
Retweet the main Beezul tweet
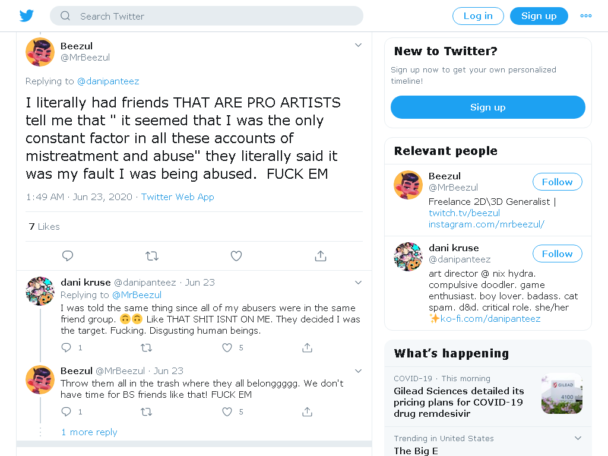[x=151, y=256]
